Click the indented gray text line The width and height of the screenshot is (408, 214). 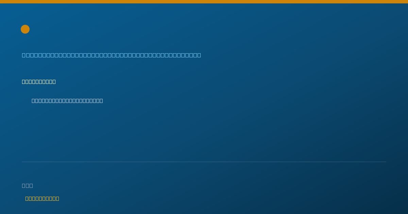coord(67,101)
